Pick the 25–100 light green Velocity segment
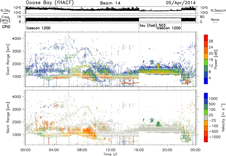Viewport: 226px width, 156px height. (206, 112)
